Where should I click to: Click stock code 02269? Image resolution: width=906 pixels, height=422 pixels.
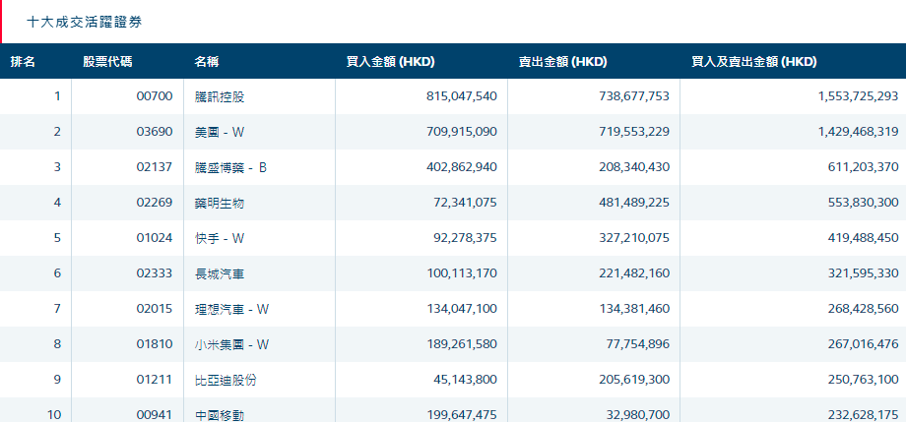point(155,203)
